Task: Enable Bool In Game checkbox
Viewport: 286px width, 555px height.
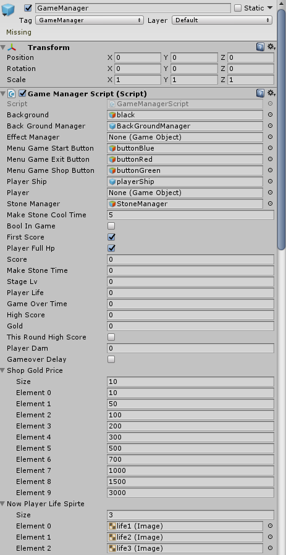Action: point(111,226)
